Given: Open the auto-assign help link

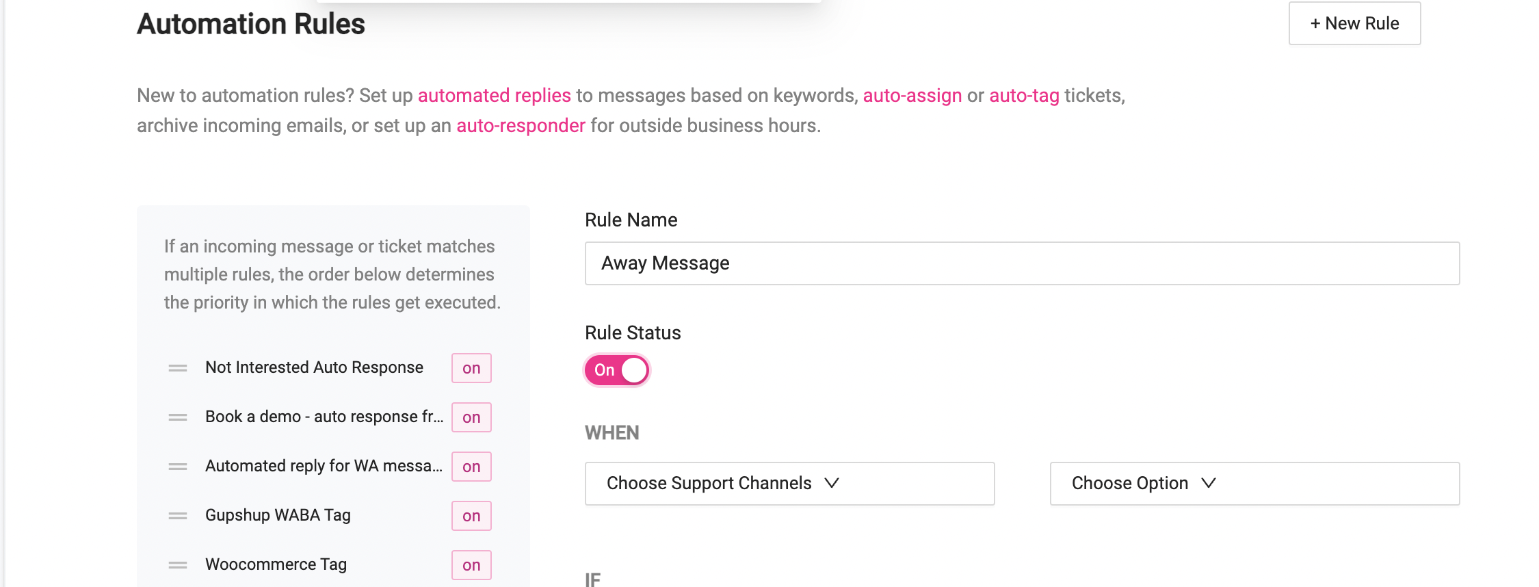Looking at the screenshot, I should coord(912,95).
